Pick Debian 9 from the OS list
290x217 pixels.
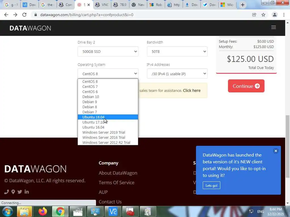tap(108, 102)
